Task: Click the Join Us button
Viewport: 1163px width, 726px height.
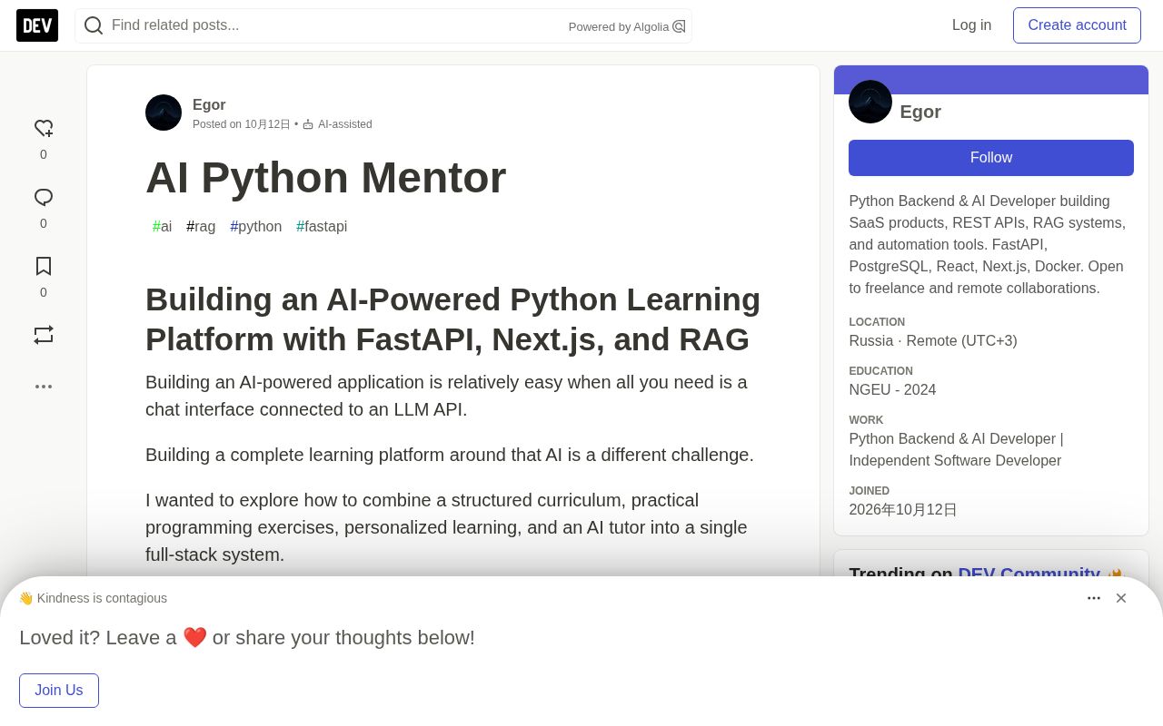Action: 59,691
